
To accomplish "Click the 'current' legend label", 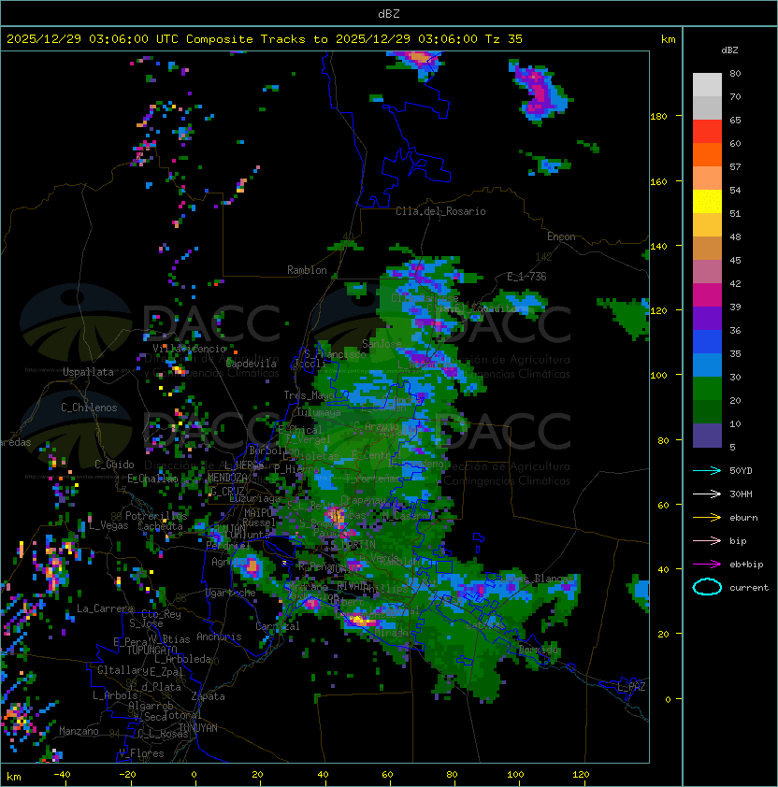I will (749, 587).
